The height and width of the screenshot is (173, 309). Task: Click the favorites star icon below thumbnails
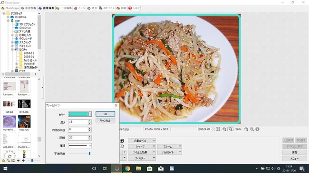tap(3, 161)
